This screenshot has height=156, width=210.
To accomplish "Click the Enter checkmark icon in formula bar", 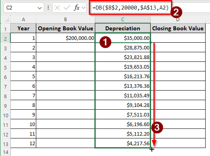I will 67,8.
